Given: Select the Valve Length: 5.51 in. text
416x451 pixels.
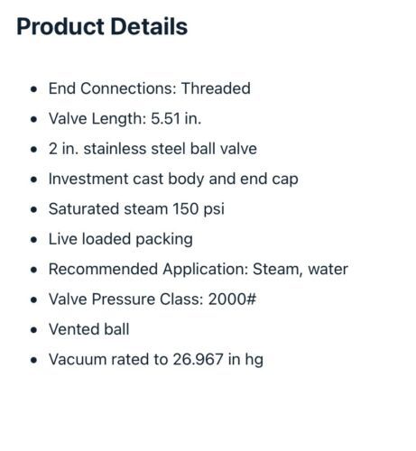Looking at the screenshot, I should [125, 118].
